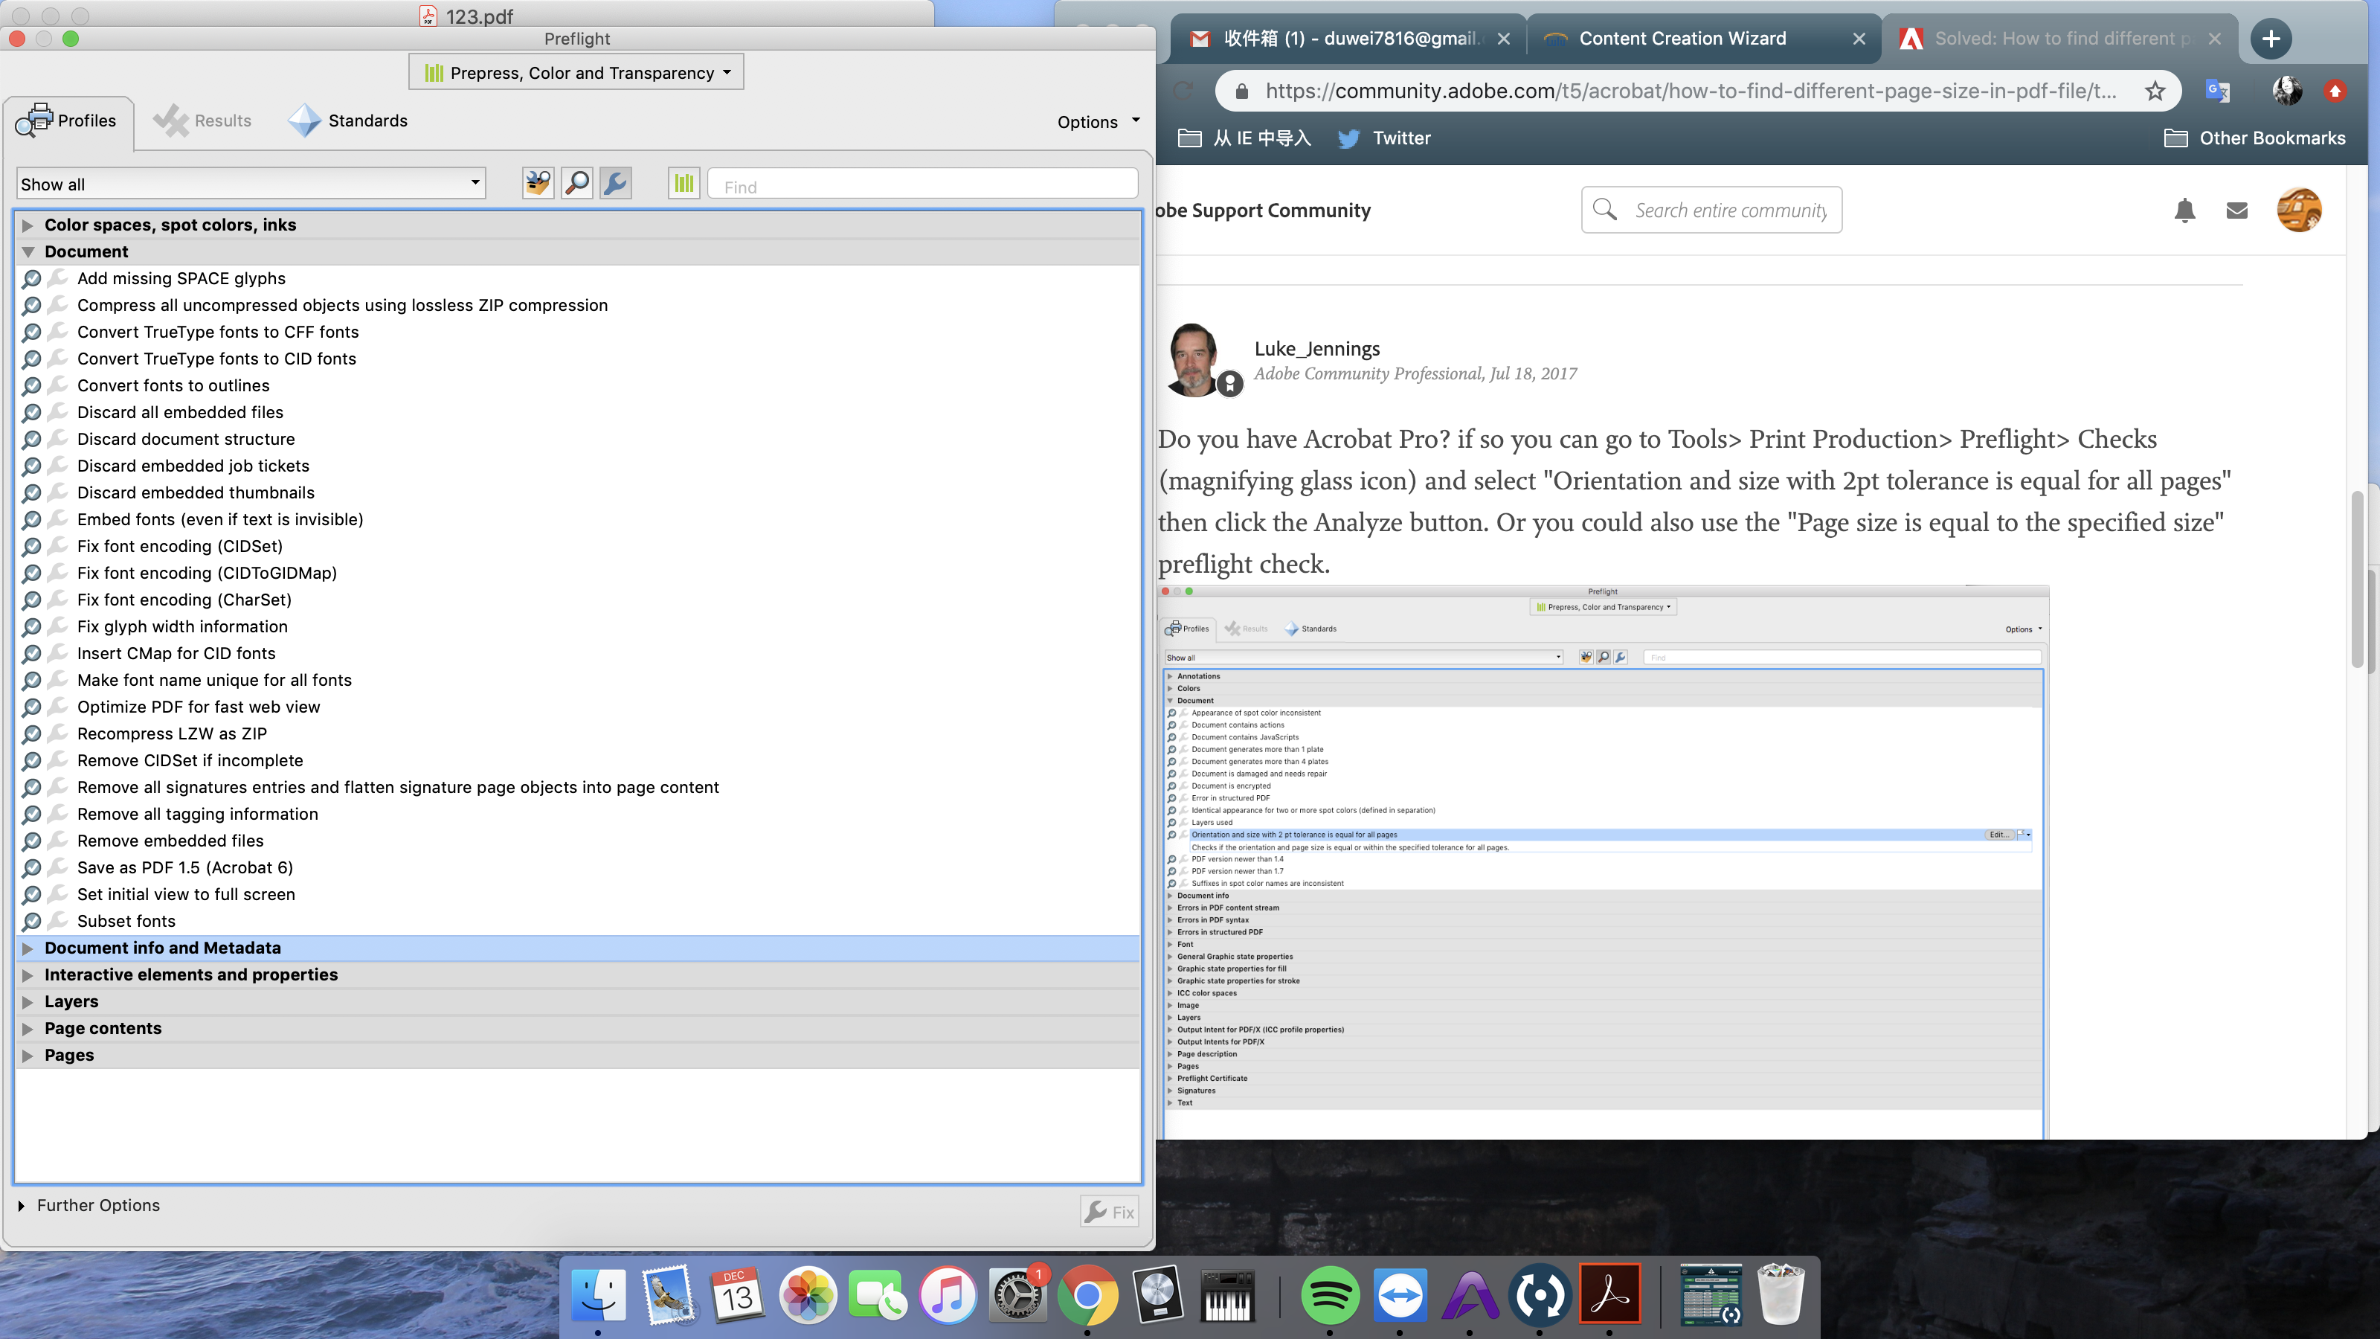Click Chrome profile avatar in browser toolbar
Viewport: 2380px width, 1339px height.
tap(2287, 91)
